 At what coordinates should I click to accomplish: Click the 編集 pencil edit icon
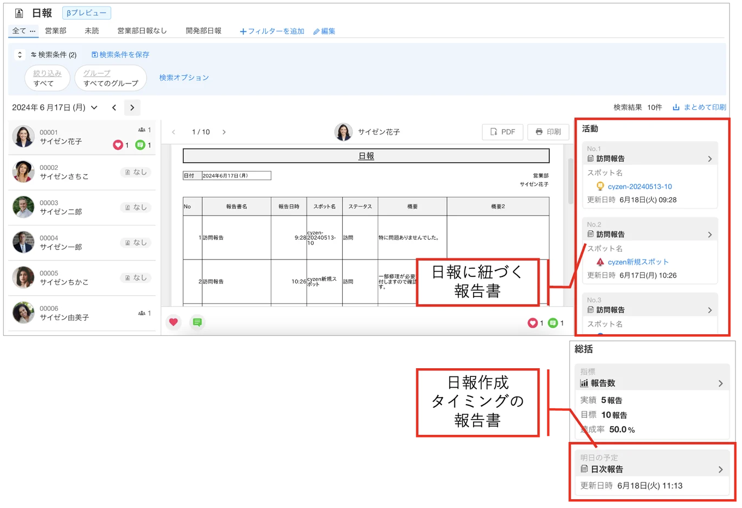click(x=316, y=32)
